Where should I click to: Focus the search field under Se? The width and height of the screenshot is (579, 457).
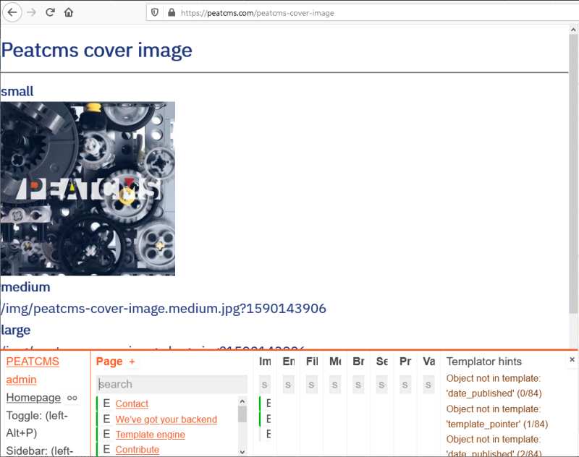pyautogui.click(x=382, y=385)
